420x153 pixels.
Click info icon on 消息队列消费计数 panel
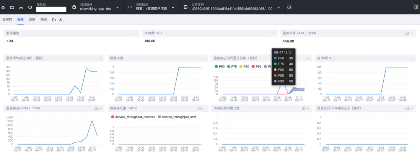[x=303, y=108]
